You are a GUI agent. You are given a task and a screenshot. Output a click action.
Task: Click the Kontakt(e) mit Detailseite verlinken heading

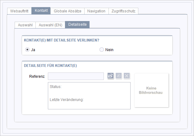62,40
